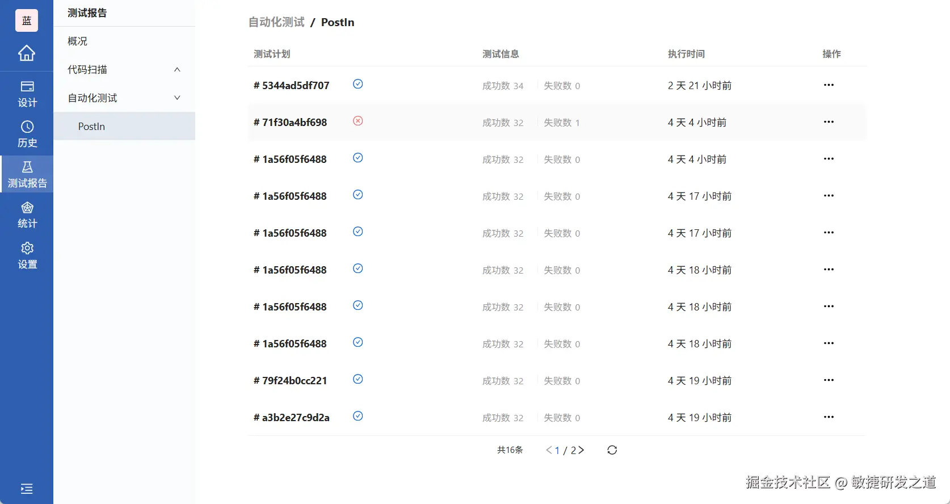950x504 pixels.
Task: Open more actions for 5344ad5df707 row
Action: coord(829,85)
